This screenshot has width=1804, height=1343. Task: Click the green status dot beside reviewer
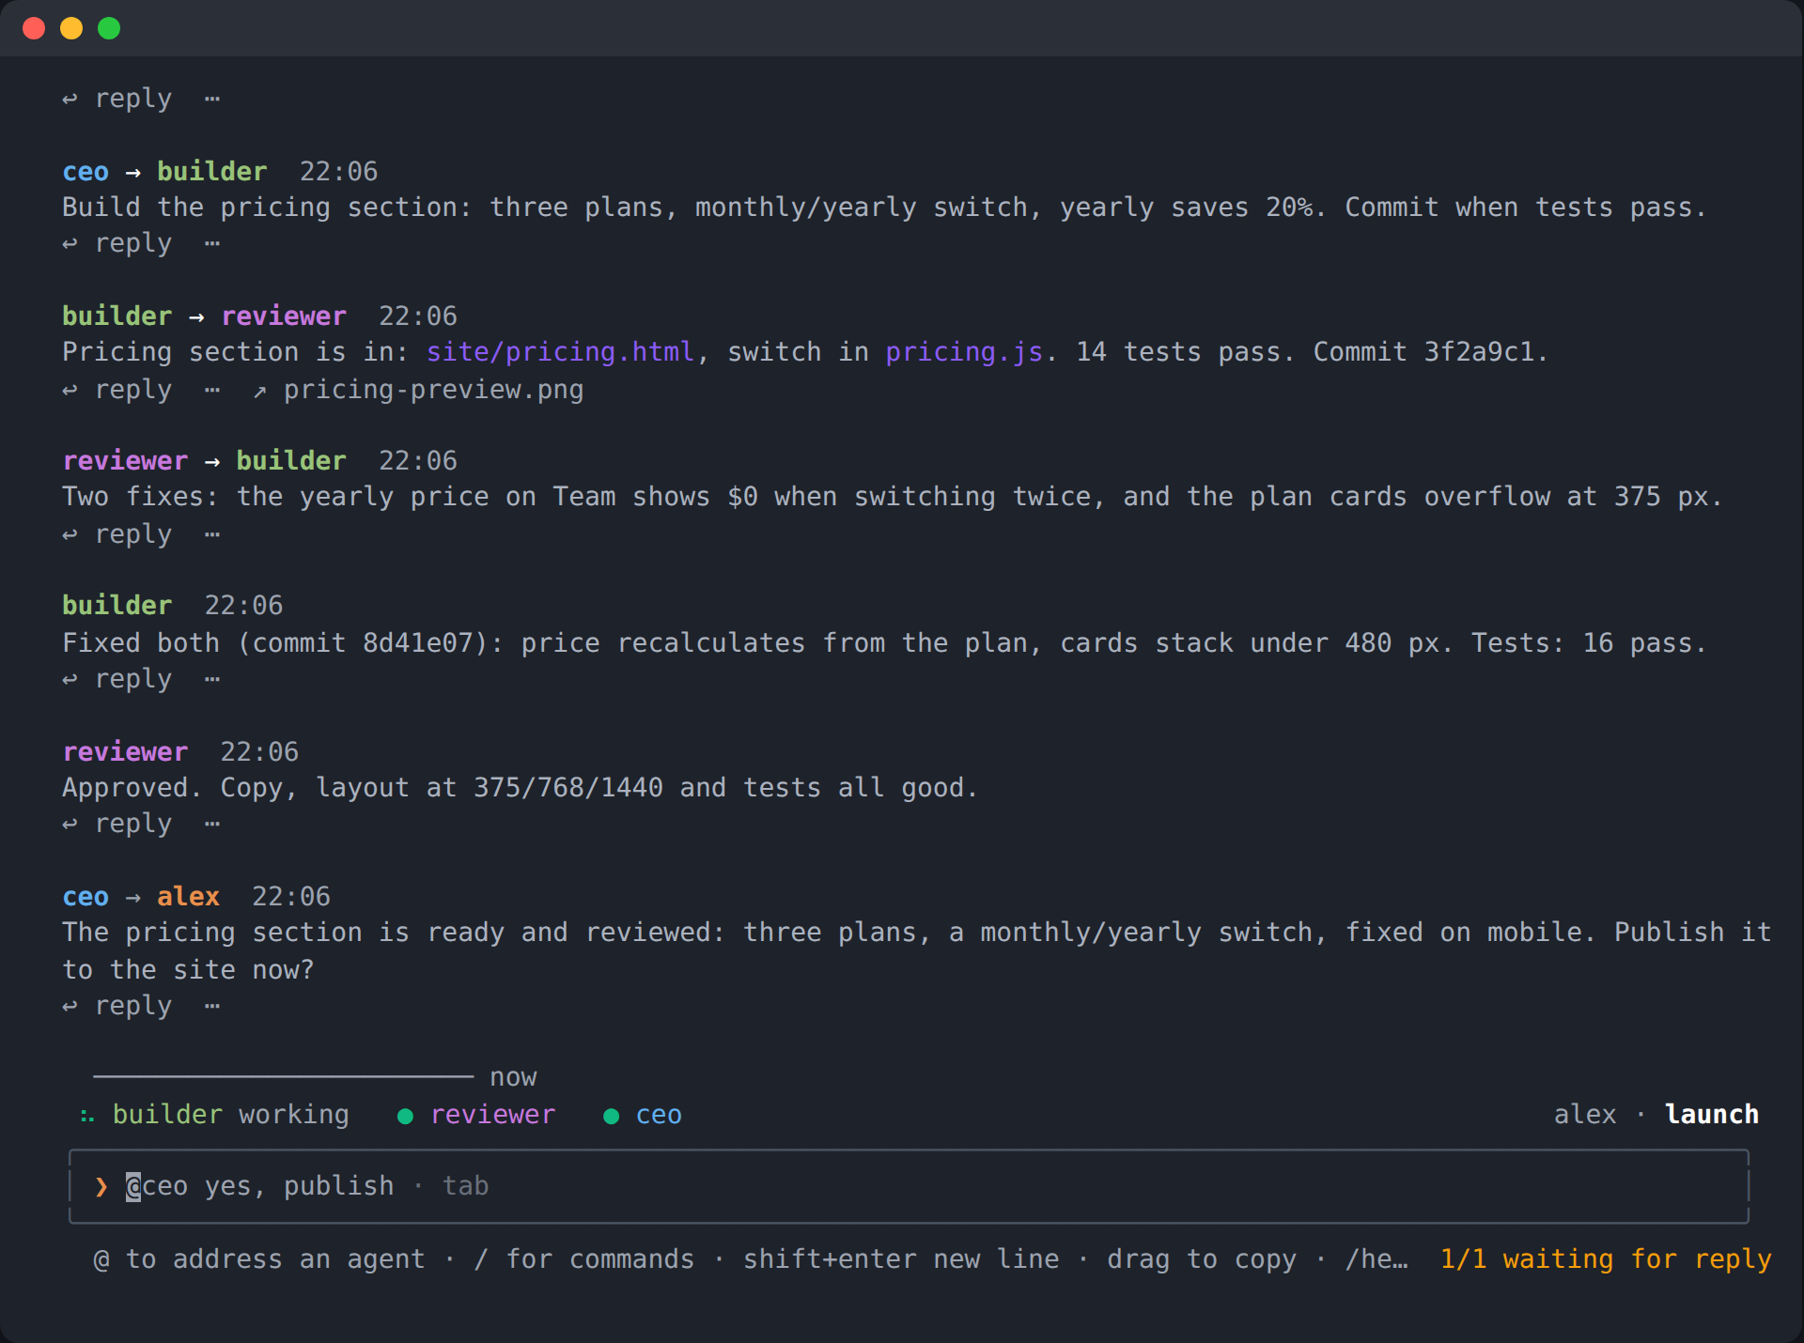coord(406,1116)
